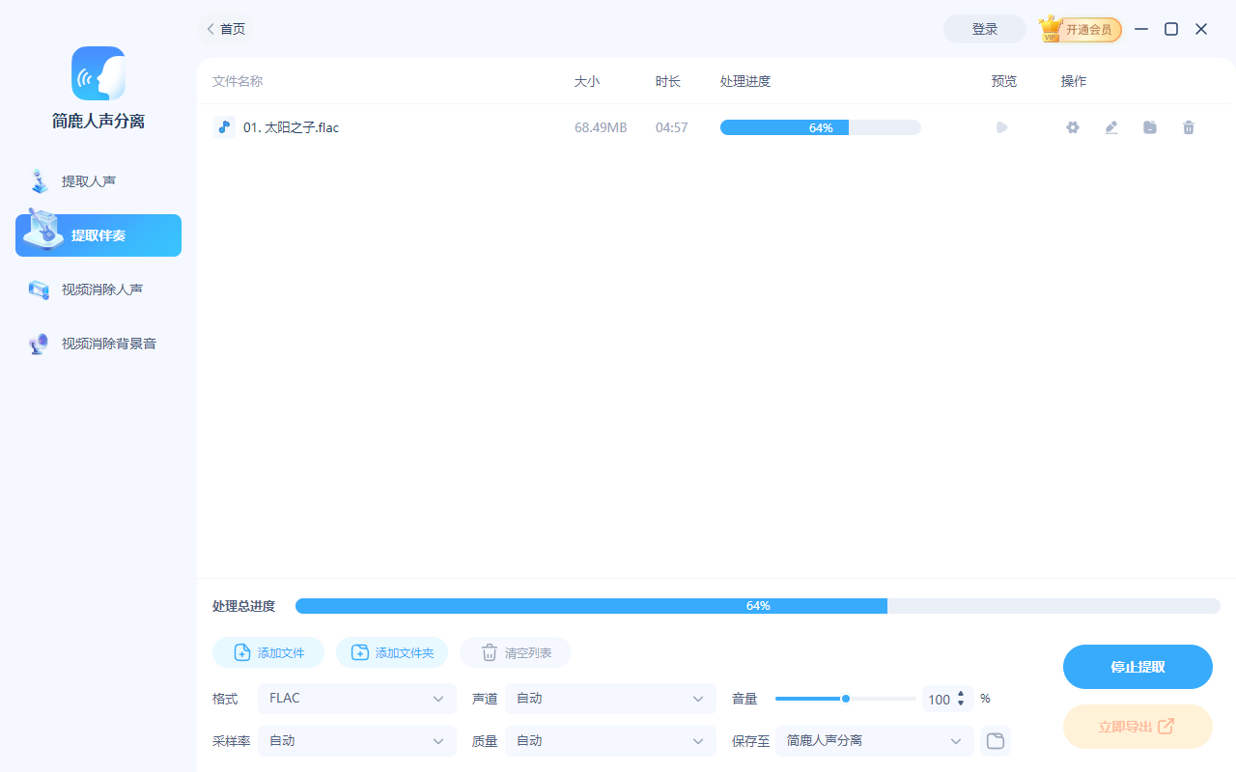Expand the 采样率 sample rate dropdown
The width and height of the screenshot is (1236, 772).
356,740
